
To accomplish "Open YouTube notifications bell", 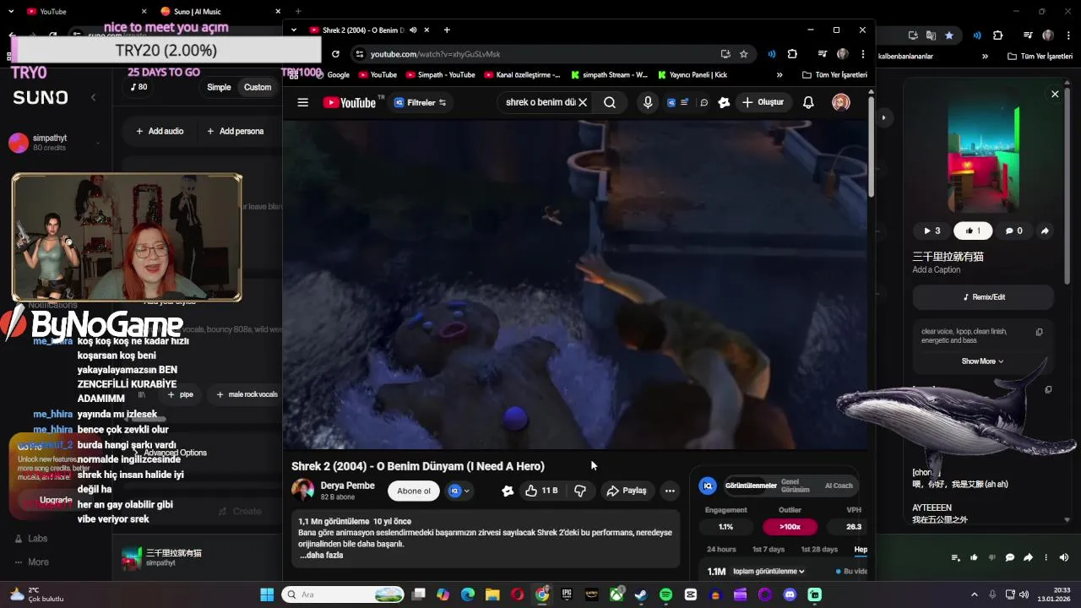I will click(x=808, y=102).
